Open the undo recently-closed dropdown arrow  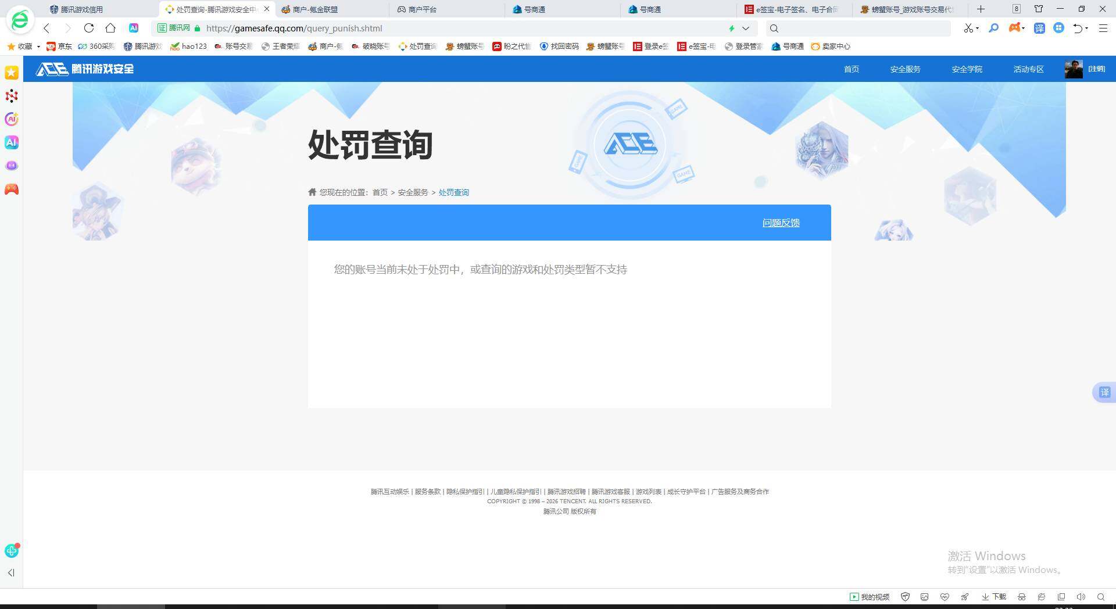click(x=1087, y=28)
